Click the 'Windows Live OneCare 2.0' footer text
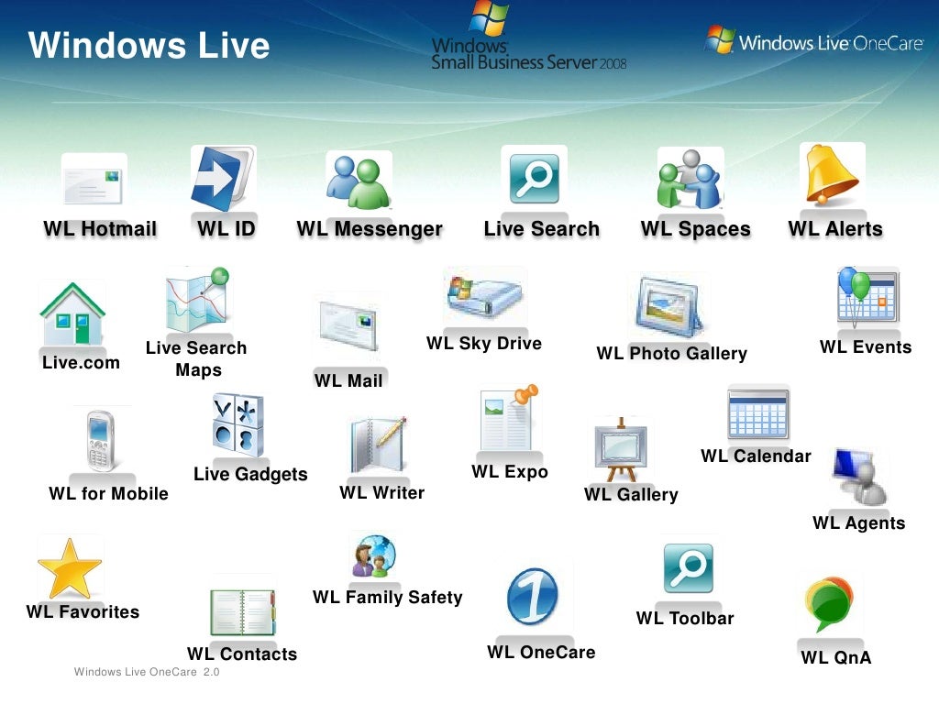Image resolution: width=939 pixels, height=704 pixels. 147,672
